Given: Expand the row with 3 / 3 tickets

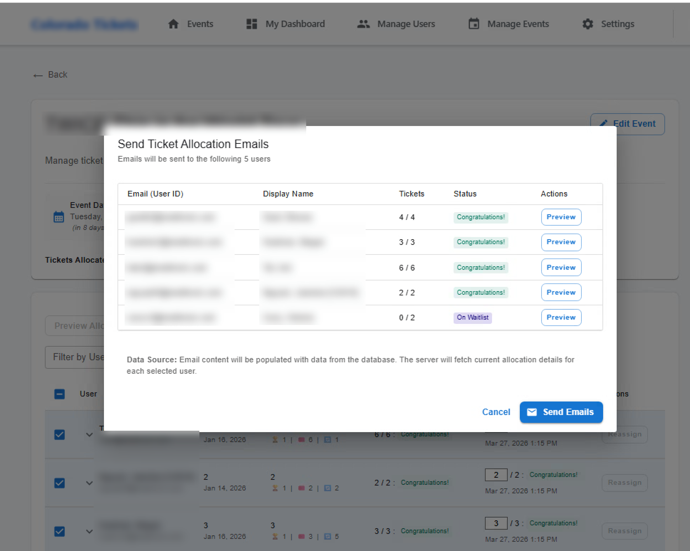Looking at the screenshot, I should pos(89,531).
